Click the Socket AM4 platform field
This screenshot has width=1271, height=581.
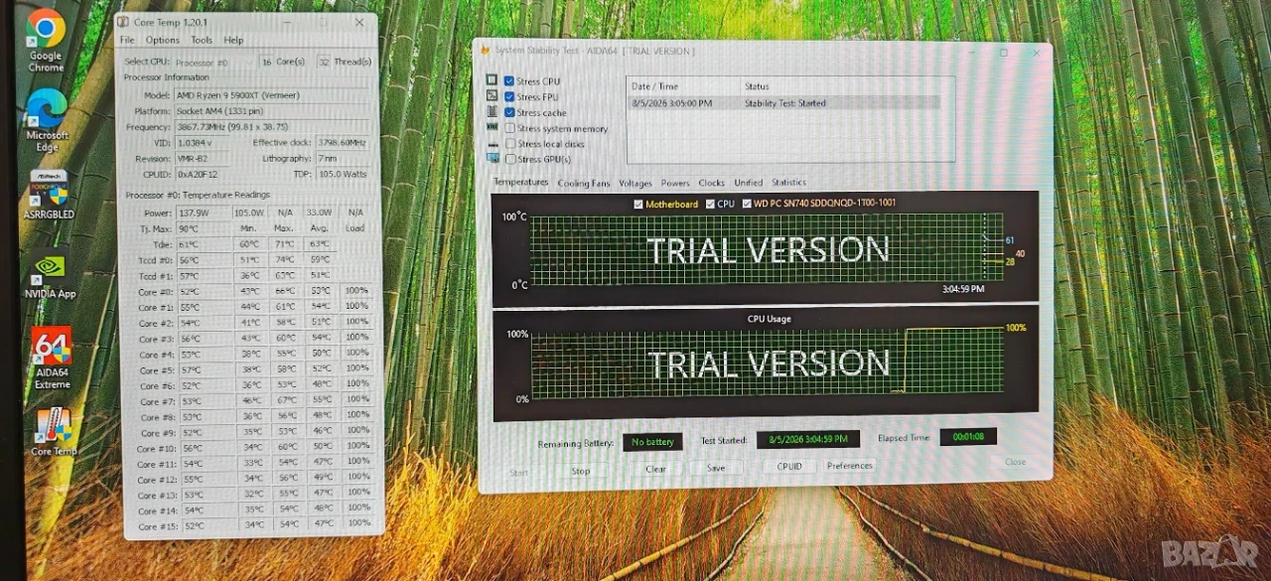(x=271, y=111)
